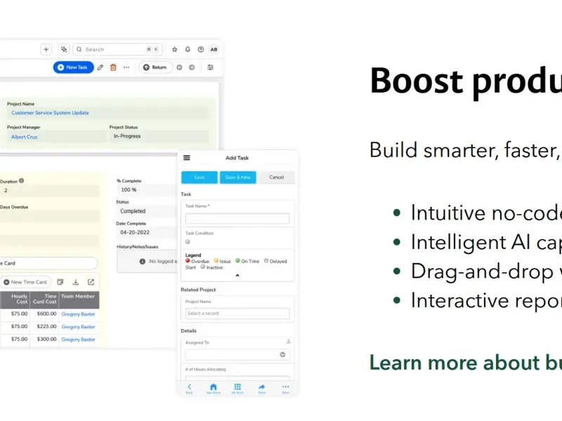Image resolution: width=562 pixels, height=421 pixels.
Task: Open My Apps grid in bottom navigation
Action: pyautogui.click(x=237, y=389)
